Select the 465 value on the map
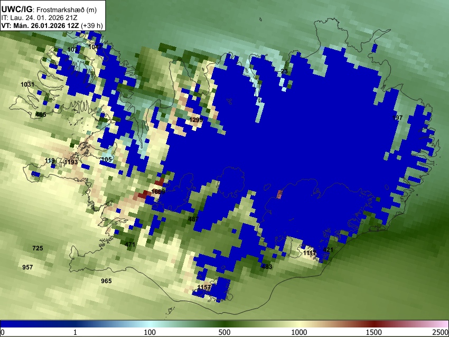 tap(41, 115)
